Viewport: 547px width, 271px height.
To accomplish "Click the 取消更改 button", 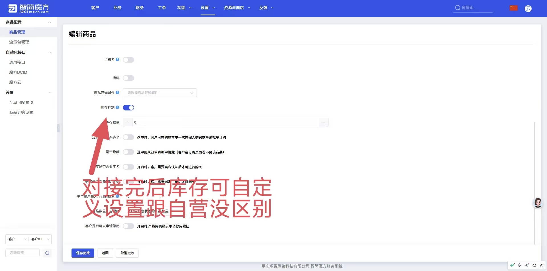I will coord(127,253).
